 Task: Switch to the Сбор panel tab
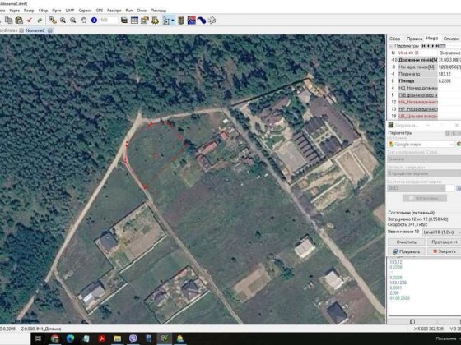point(394,39)
